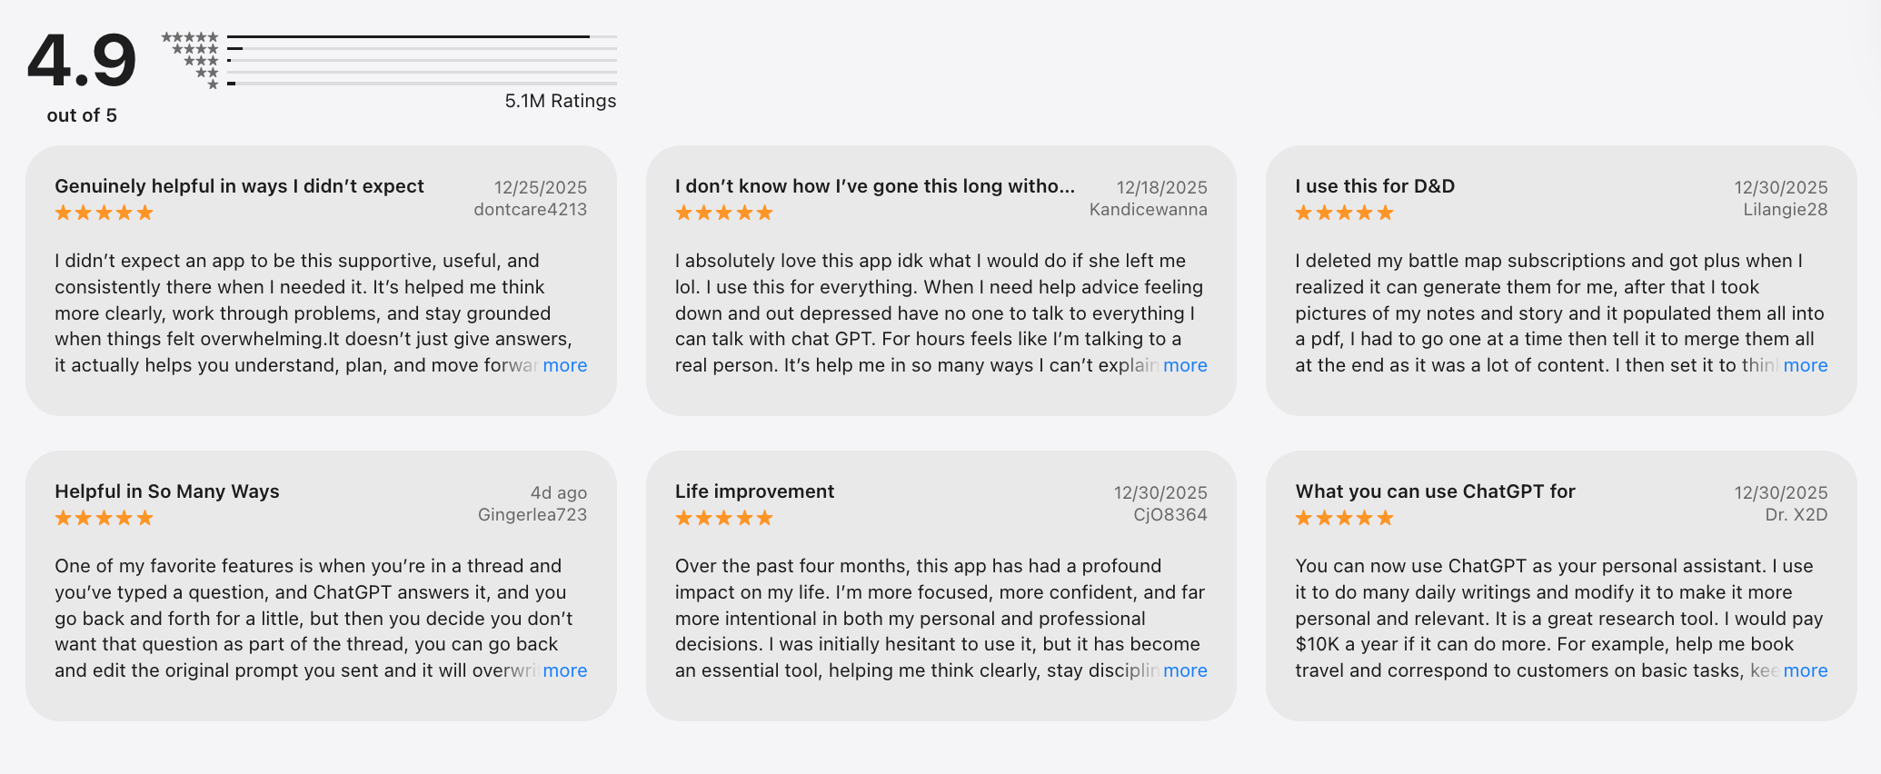Expand Dr. X2D's review text
This screenshot has width=1881, height=774.
(1806, 670)
